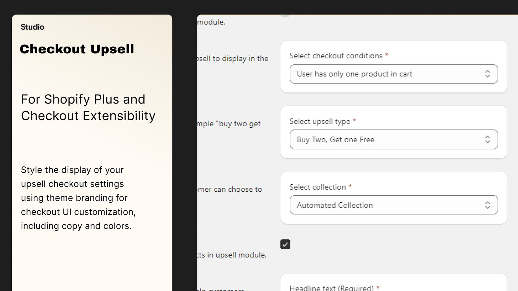Open the Automated Collection dropdown
The width and height of the screenshot is (518, 291).
click(394, 205)
